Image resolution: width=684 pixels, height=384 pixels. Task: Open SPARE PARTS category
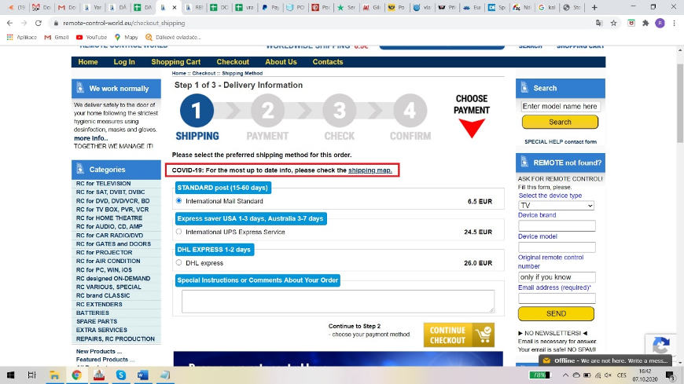97,321
